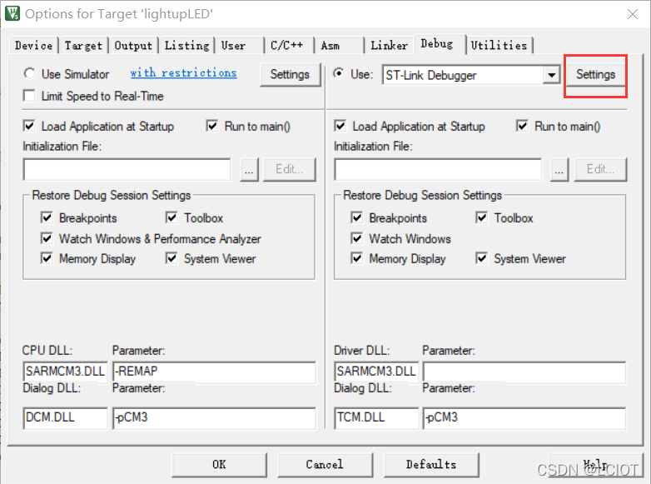Click the CPU DLL field SARMCM3.DLL
This screenshot has height=484, width=651.
click(65, 371)
